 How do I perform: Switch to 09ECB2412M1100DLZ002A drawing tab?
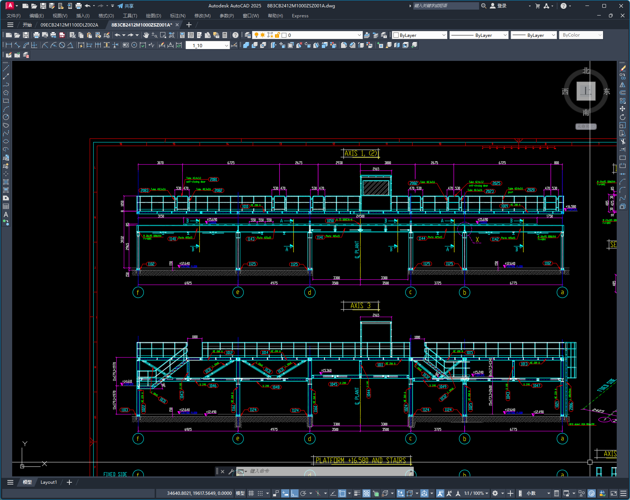pos(69,25)
